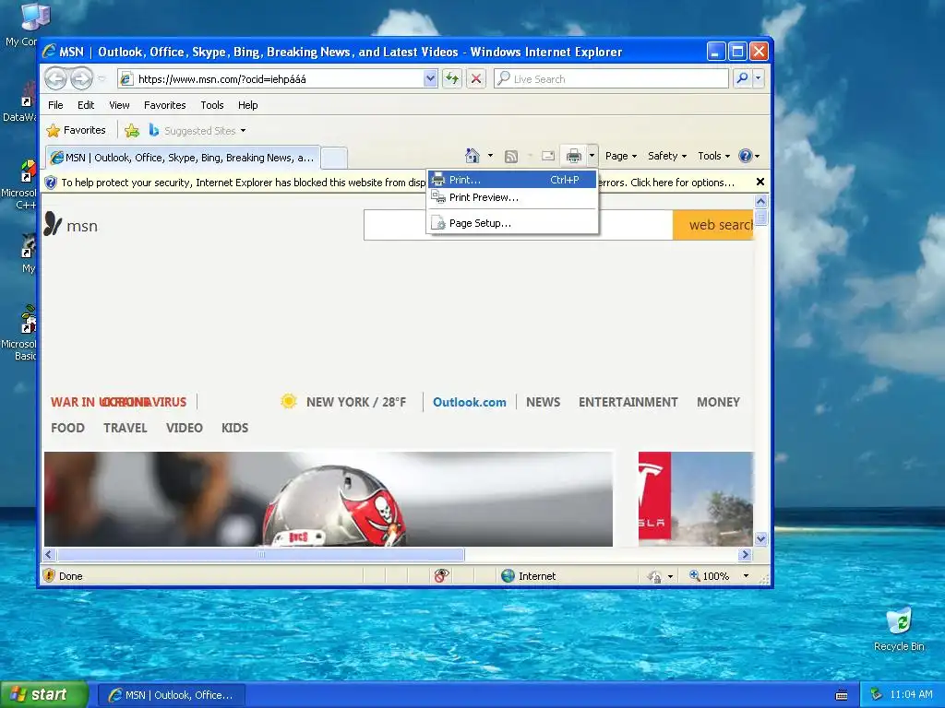Click the information bar shield icon
This screenshot has height=708, width=945.
(x=52, y=183)
